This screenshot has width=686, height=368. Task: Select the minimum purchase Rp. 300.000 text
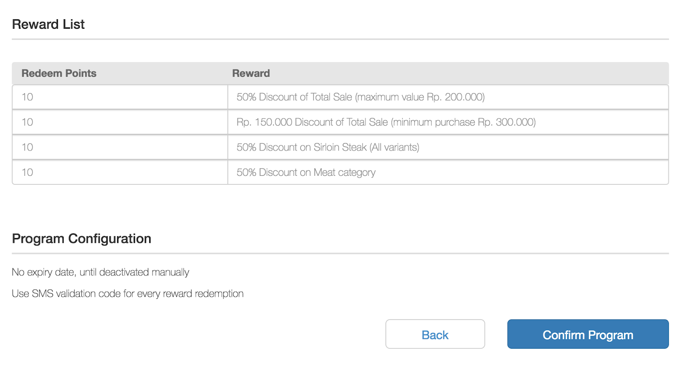pos(465,122)
